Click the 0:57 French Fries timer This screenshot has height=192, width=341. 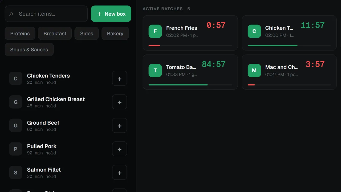tap(216, 25)
